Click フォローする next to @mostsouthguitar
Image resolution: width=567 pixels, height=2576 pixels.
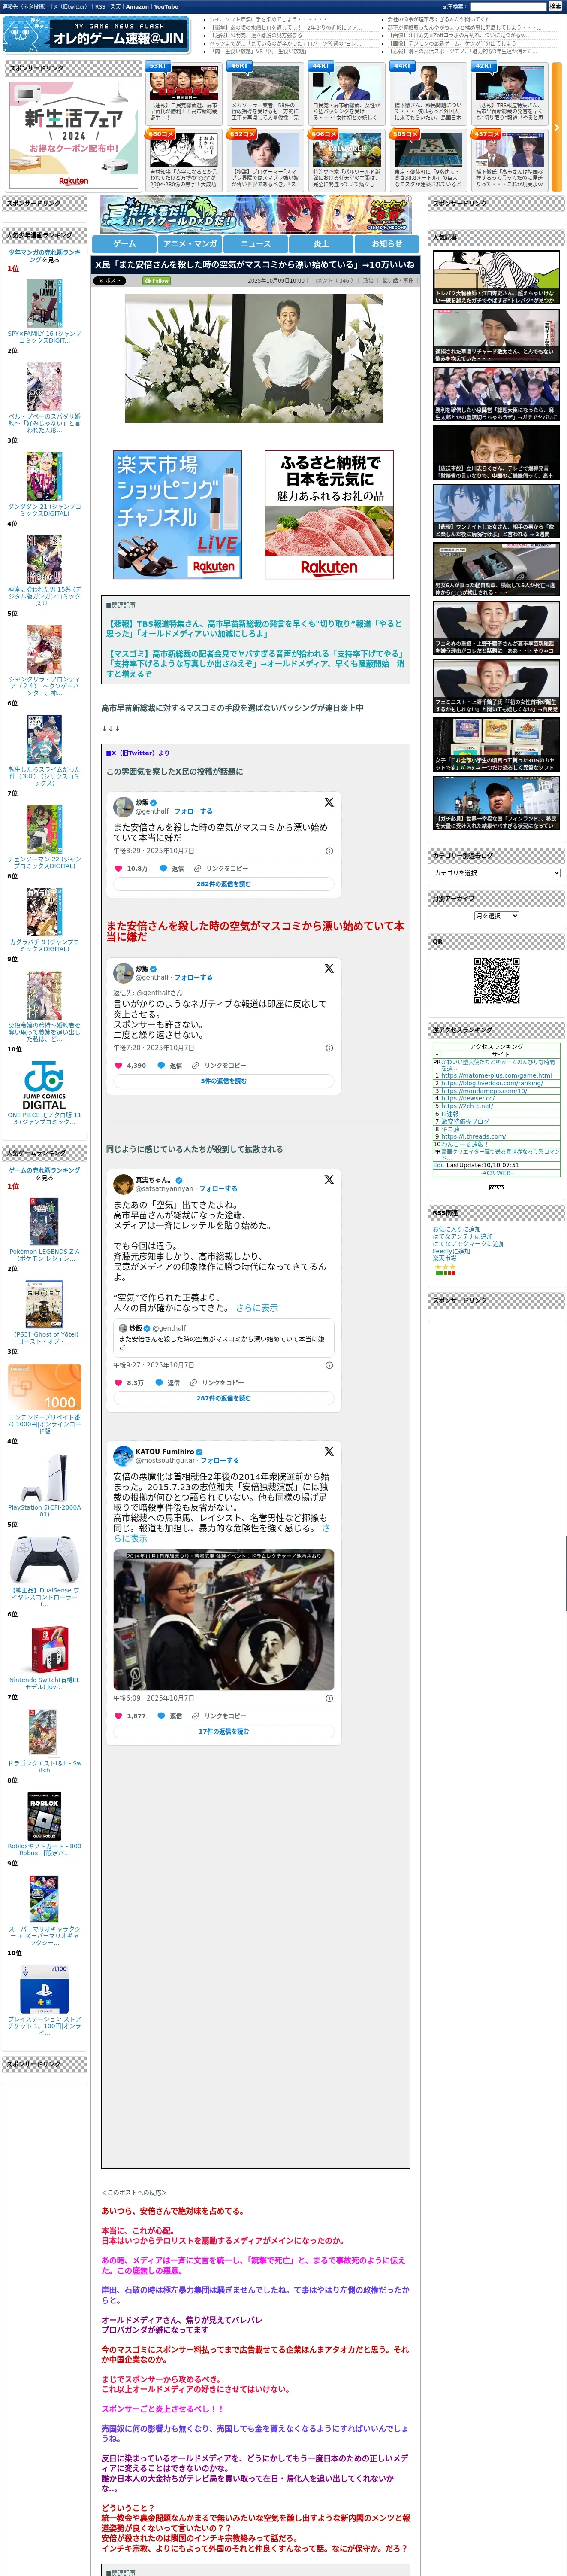coord(220,1460)
